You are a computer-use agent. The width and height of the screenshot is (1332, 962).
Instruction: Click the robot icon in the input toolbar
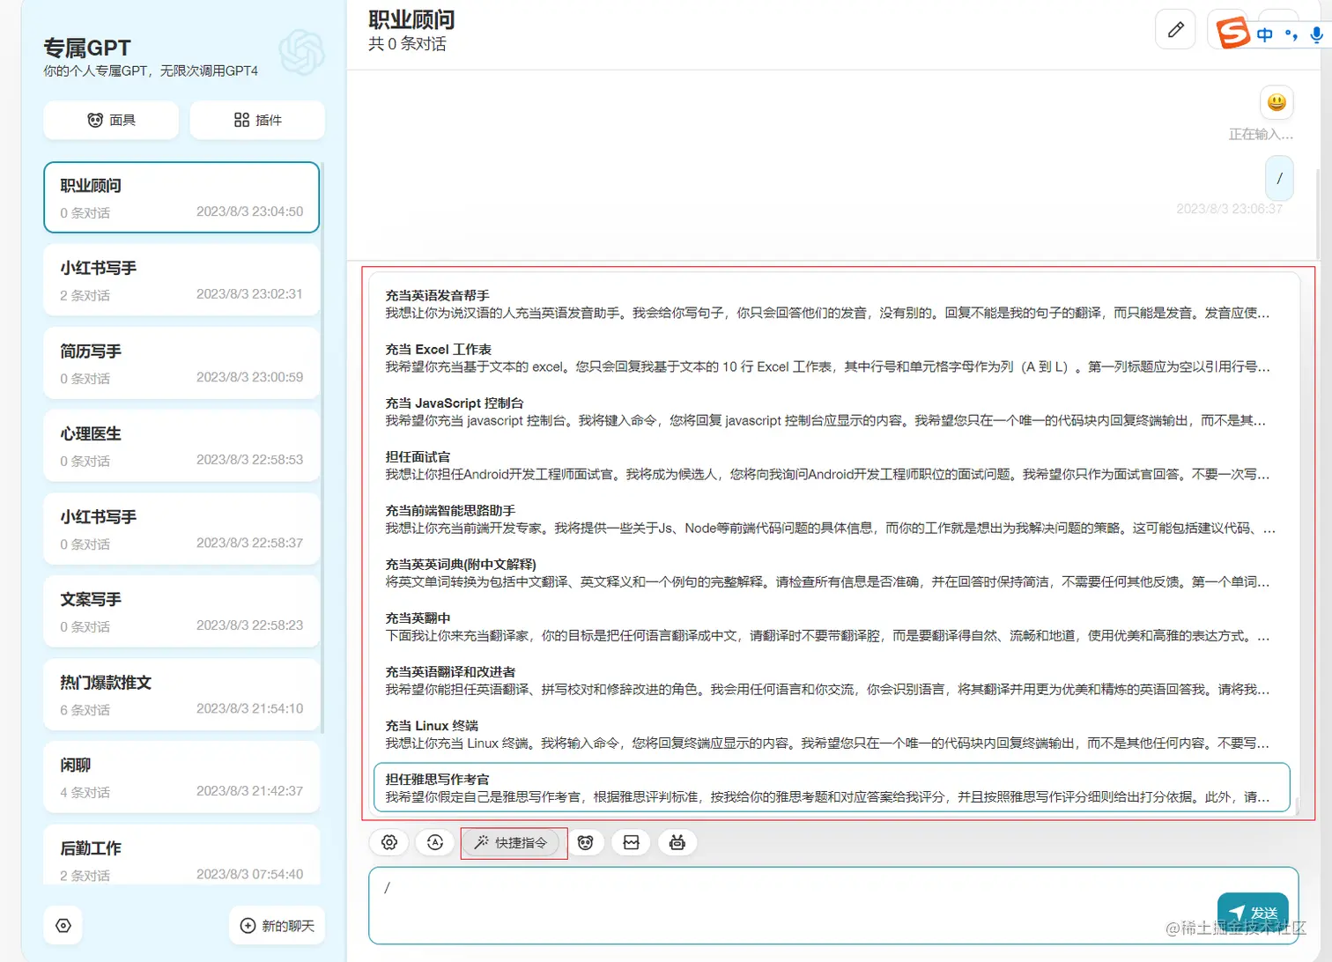point(677,842)
